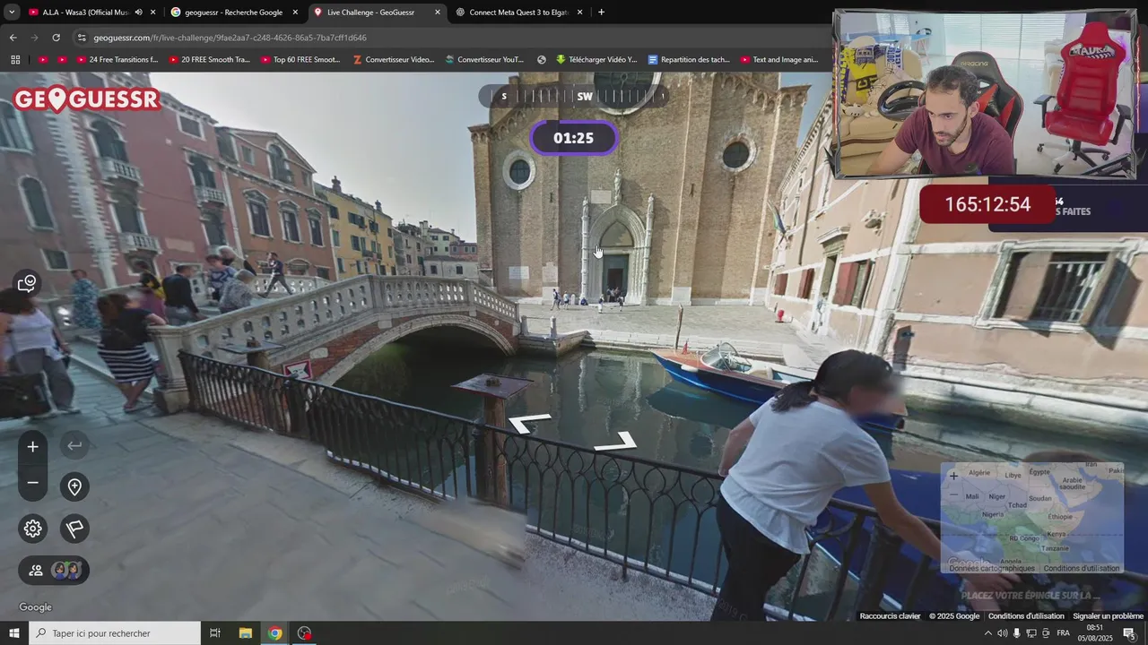Open the bookmarks apps grid icon
The width and height of the screenshot is (1148, 645).
point(15,60)
